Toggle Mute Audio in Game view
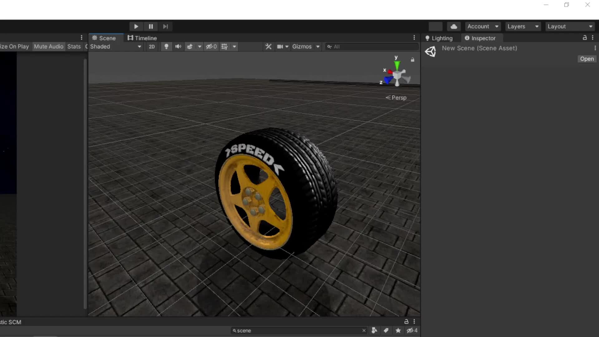 (48, 46)
